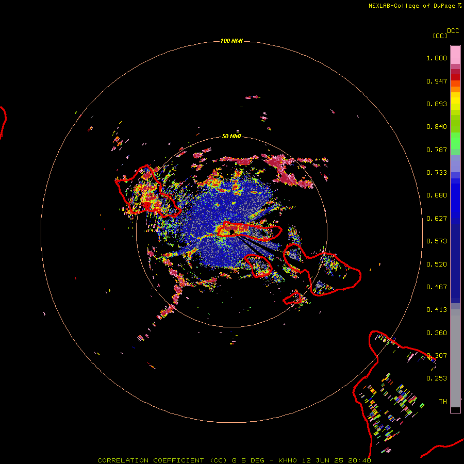Image resolution: width=464 pixels, height=464 pixels.
Task: Click the DCC label above the color scale
Action: click(453, 31)
